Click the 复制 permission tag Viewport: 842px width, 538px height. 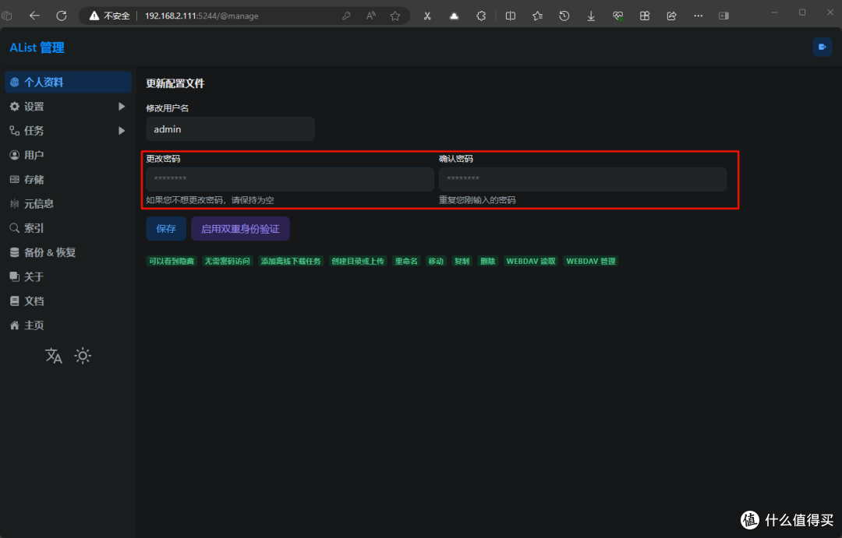pos(462,262)
